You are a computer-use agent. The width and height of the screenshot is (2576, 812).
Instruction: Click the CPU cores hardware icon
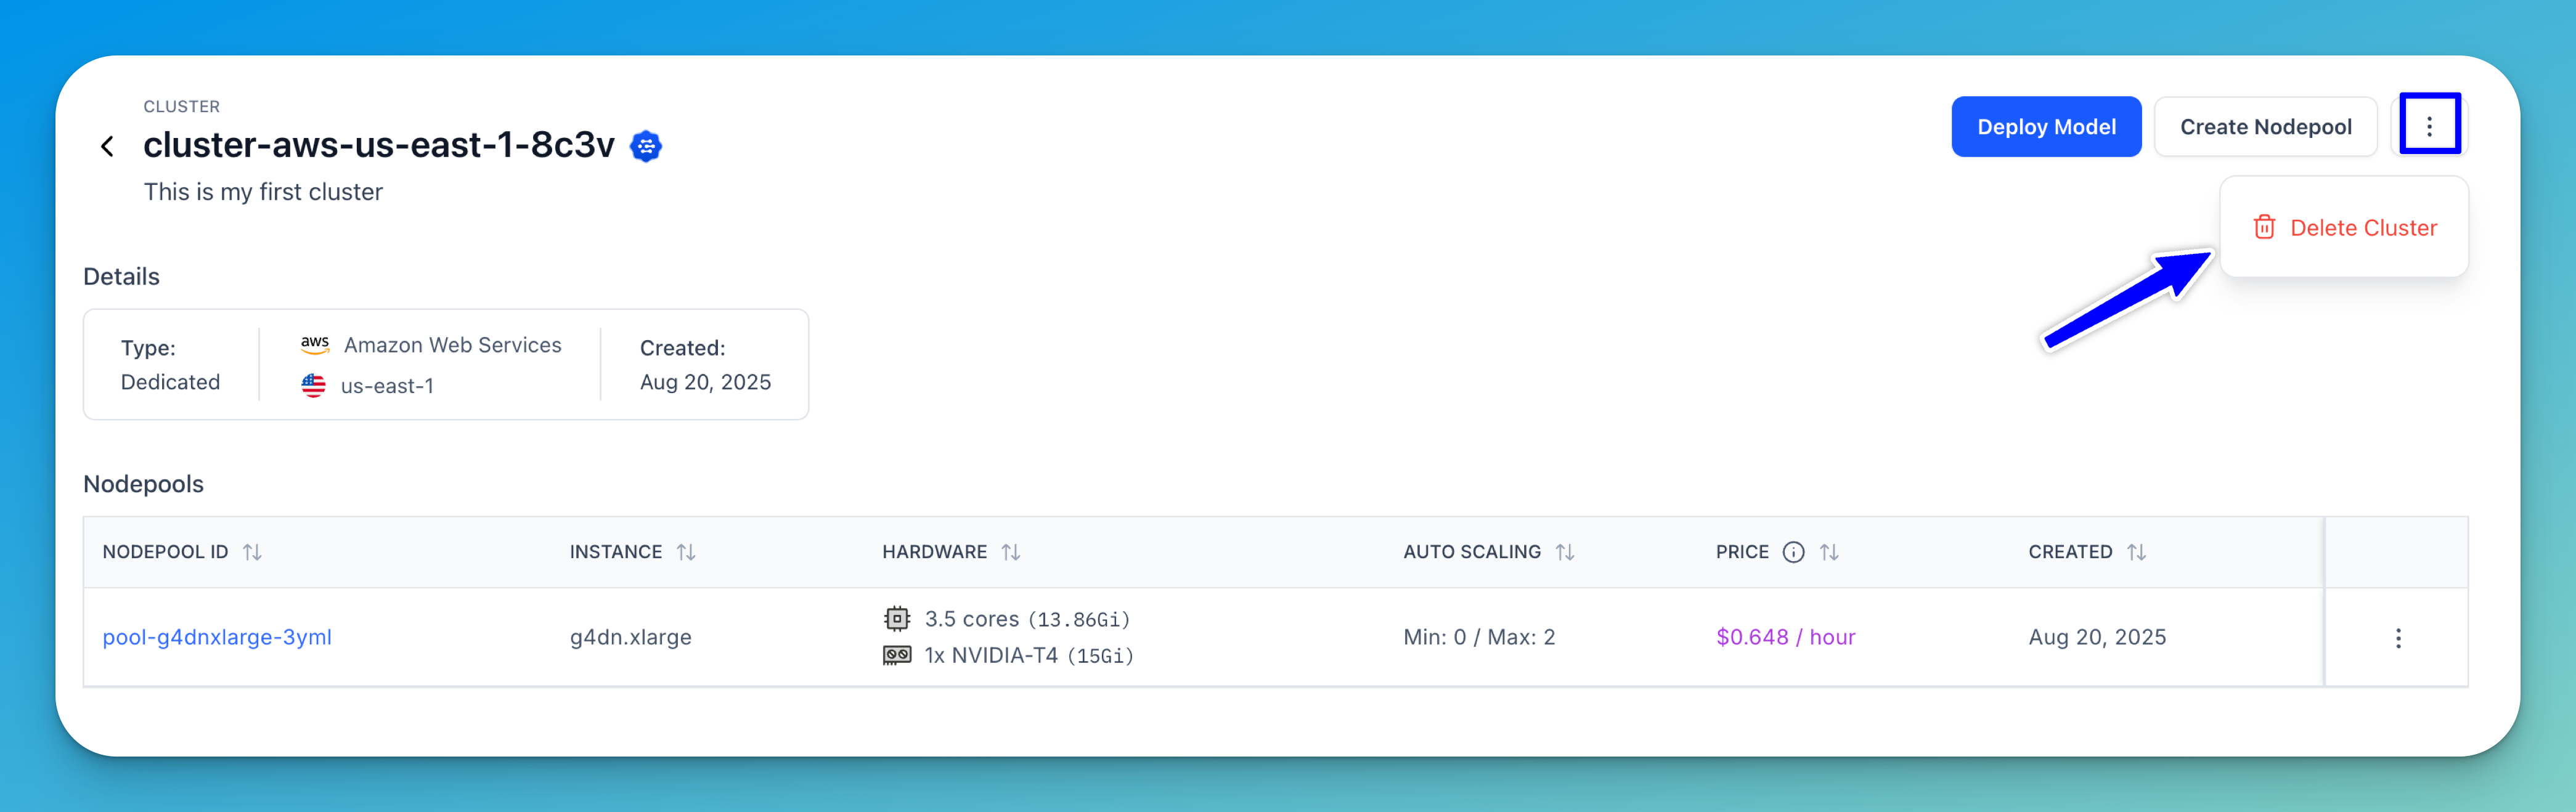897,619
